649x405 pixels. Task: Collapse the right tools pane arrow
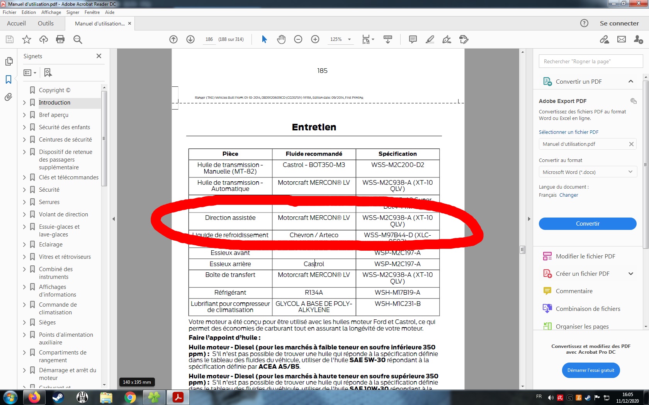point(529,219)
